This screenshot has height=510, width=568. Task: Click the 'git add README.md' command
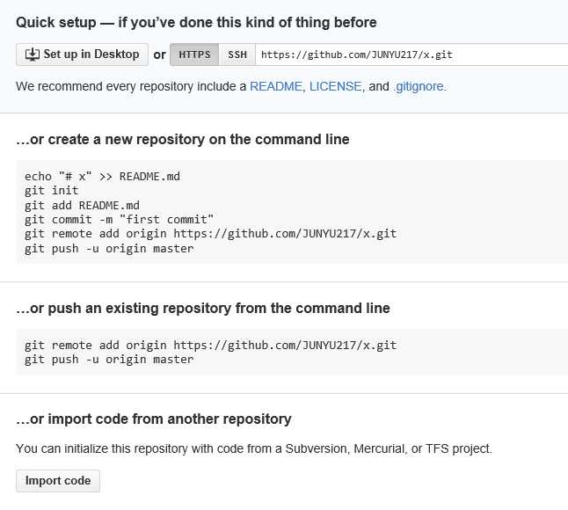click(82, 206)
